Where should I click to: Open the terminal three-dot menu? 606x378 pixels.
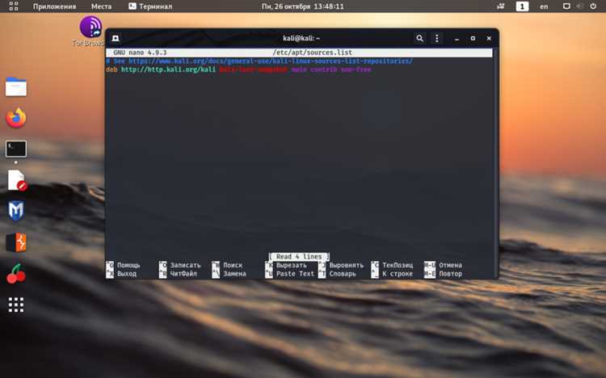436,38
